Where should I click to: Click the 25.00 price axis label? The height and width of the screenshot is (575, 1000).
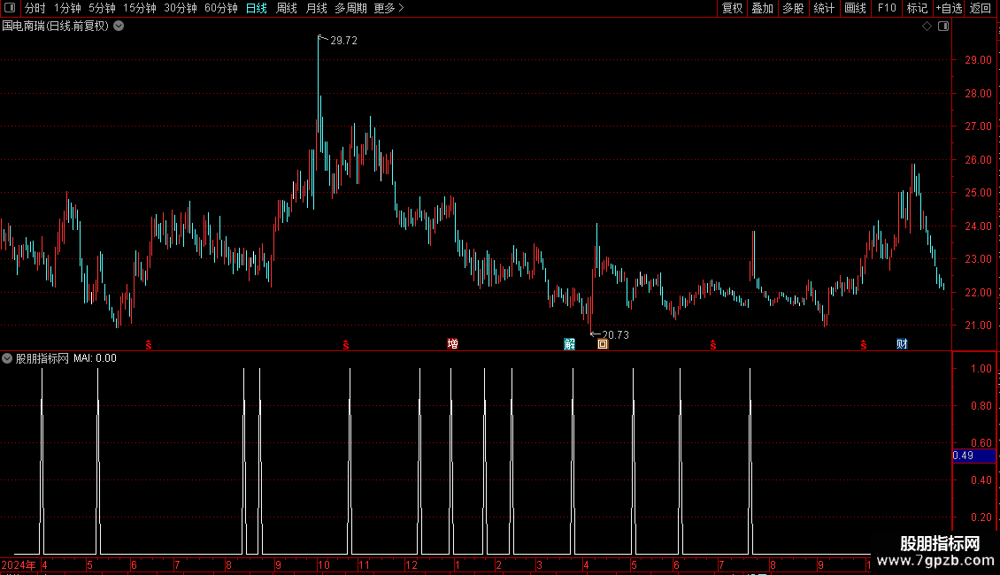coord(978,193)
